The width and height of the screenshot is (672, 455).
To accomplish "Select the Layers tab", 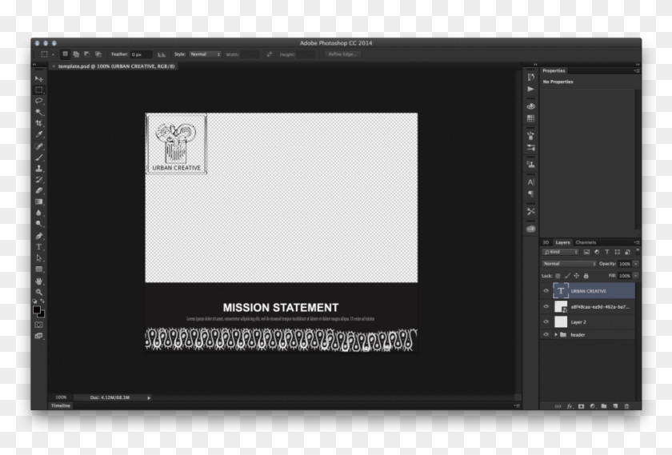I will (562, 242).
